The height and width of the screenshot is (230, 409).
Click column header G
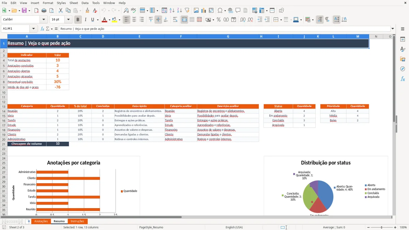228,36
